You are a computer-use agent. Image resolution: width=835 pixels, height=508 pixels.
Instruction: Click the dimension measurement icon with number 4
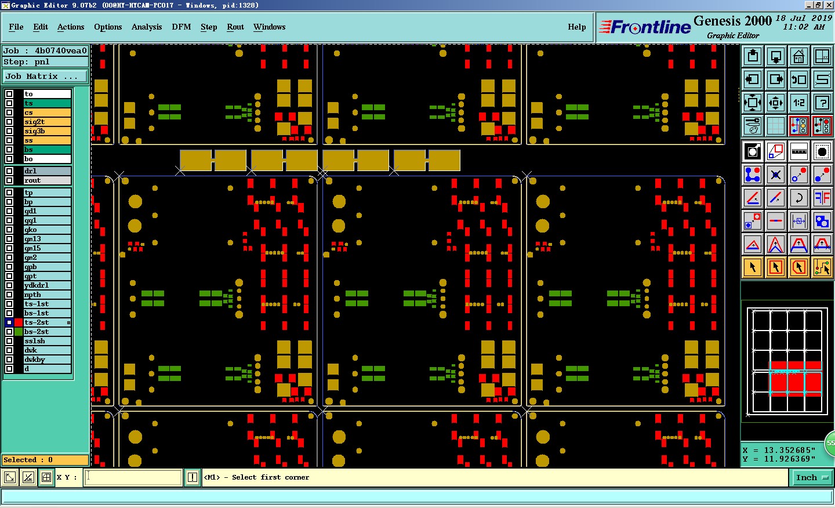(799, 221)
